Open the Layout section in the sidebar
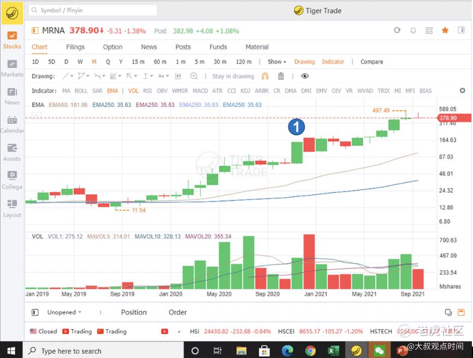Viewport: 473px width, 358px height. 12,208
